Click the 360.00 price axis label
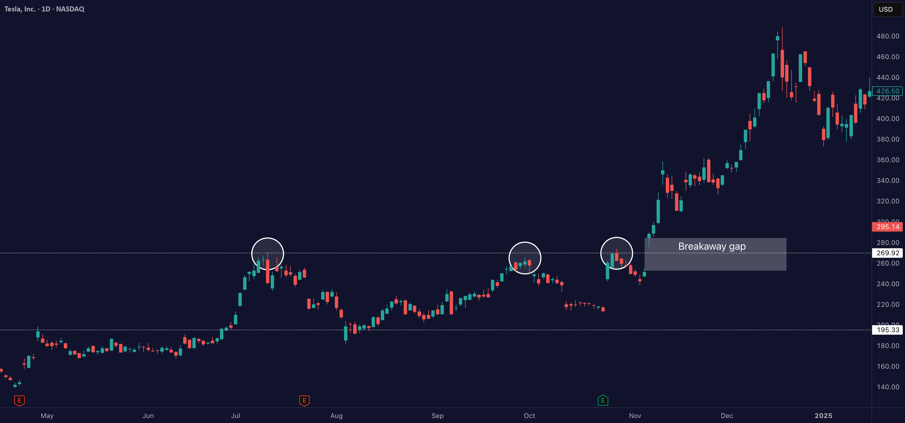905x423 pixels. pyautogui.click(x=888, y=160)
